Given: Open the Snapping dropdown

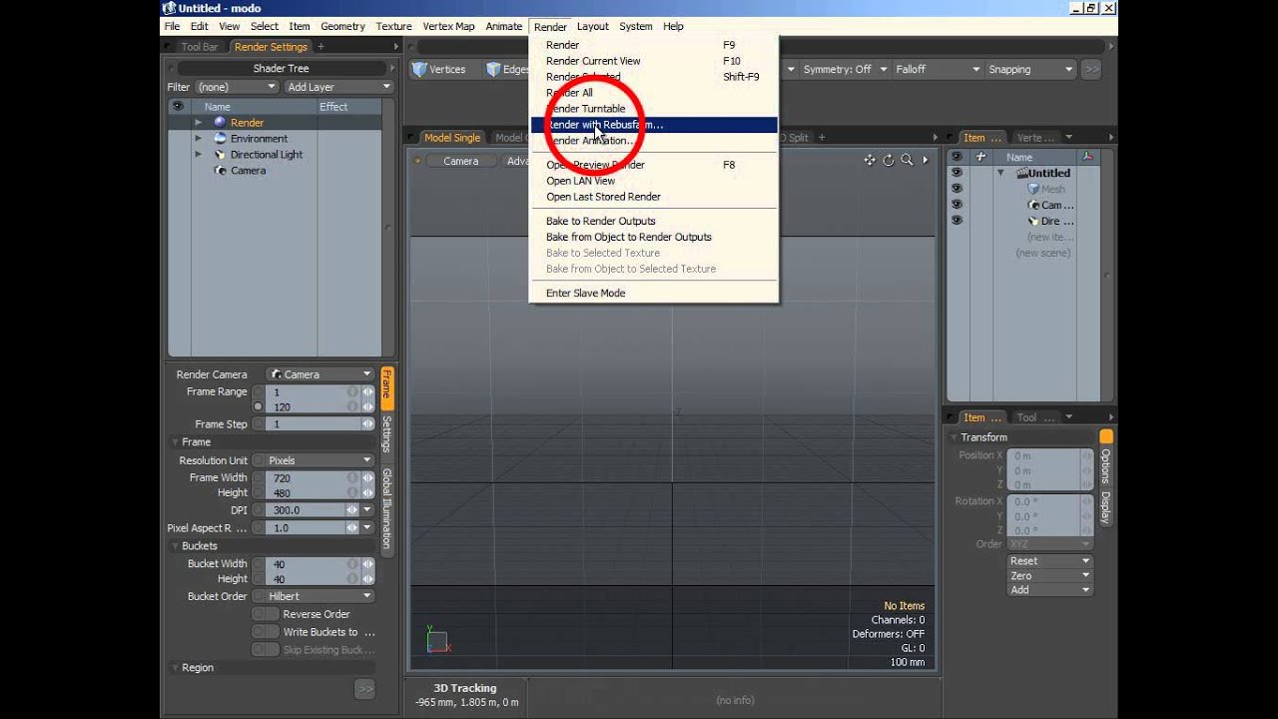Looking at the screenshot, I should (x=1030, y=69).
